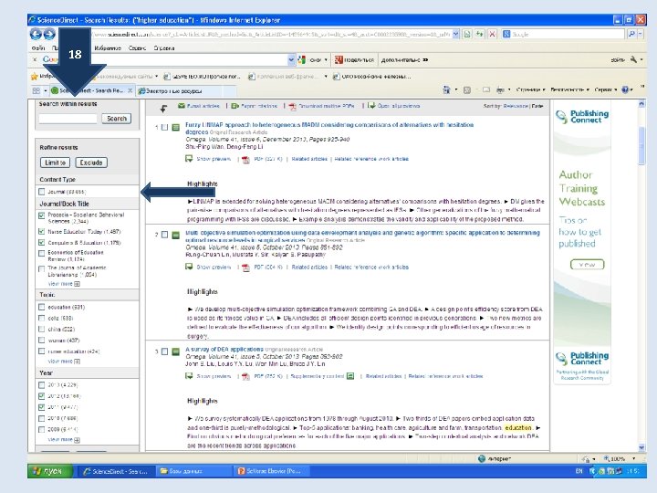
Task: Open the search provider dropdown arrow
Action: (x=641, y=35)
